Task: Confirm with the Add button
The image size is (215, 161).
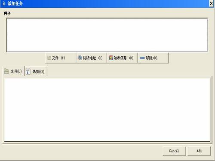Action: pos(199,151)
